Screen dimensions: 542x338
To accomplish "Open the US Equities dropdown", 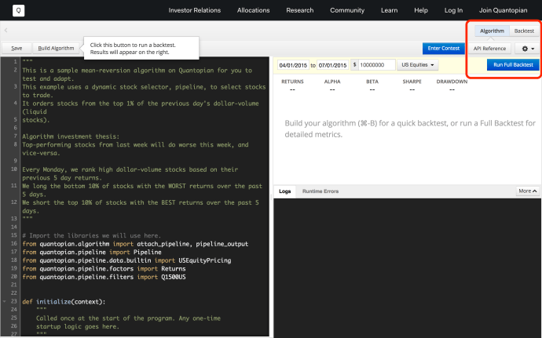I will (x=418, y=65).
